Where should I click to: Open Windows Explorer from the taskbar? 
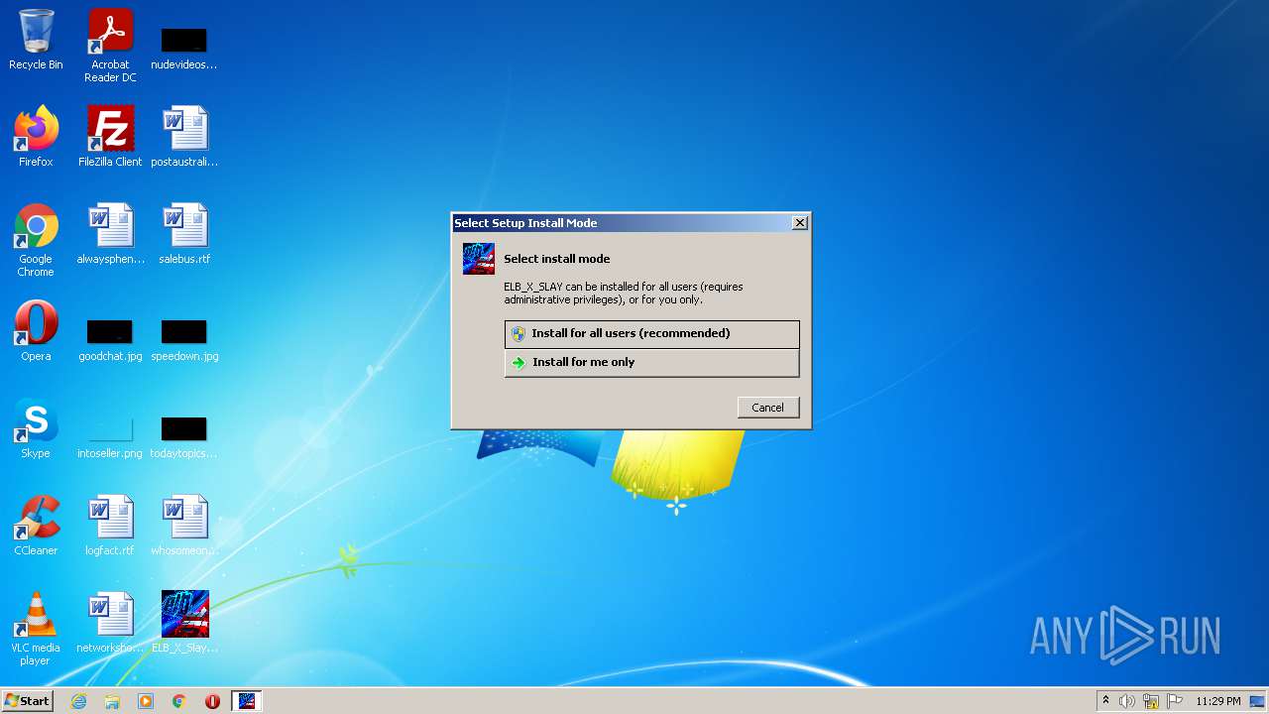(112, 701)
